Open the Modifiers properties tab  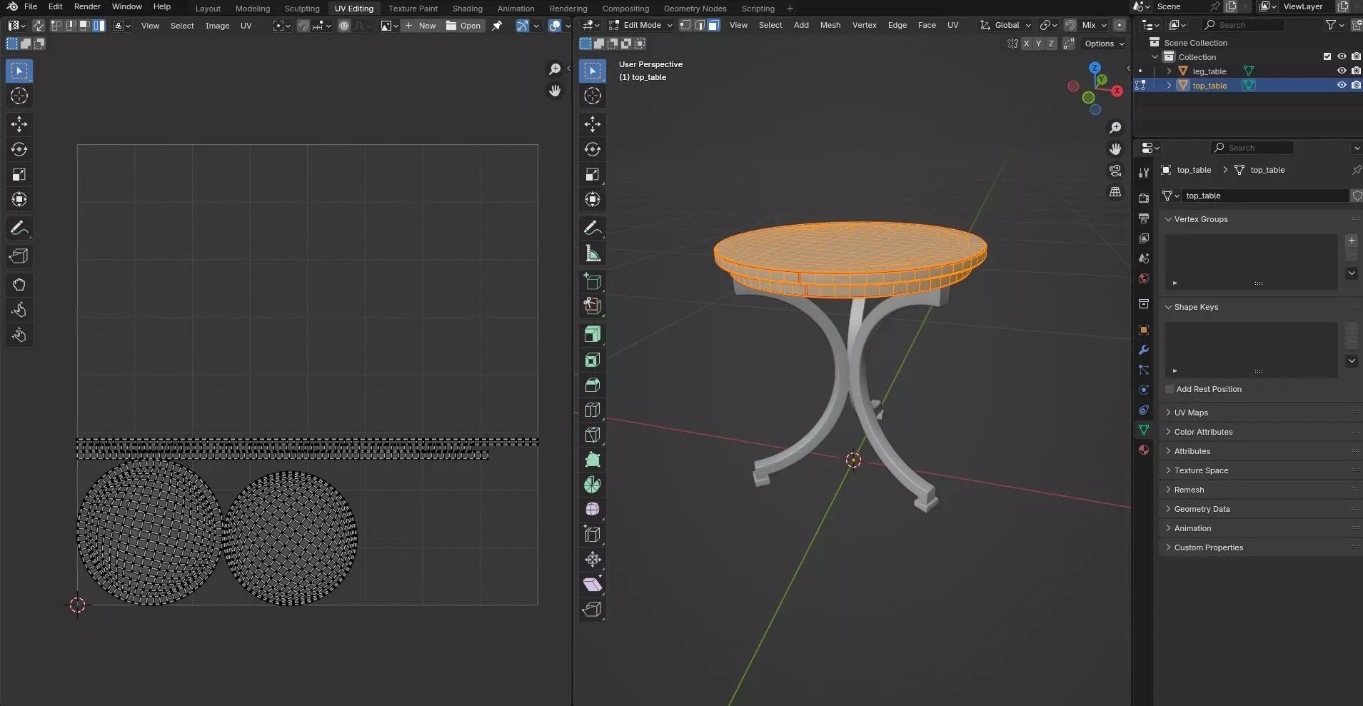1144,350
